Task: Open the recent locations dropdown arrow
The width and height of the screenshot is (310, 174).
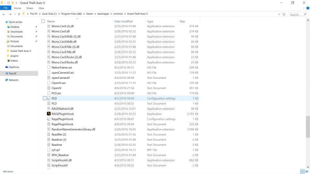Action: point(15,14)
